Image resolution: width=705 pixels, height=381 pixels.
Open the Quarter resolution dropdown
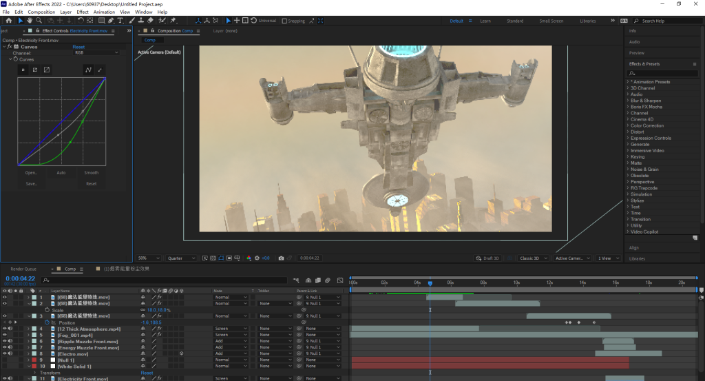click(x=181, y=258)
